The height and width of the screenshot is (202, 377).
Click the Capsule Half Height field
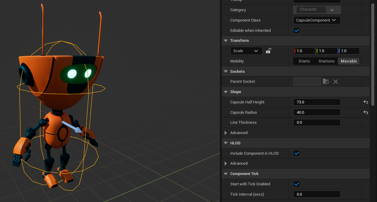(x=317, y=102)
